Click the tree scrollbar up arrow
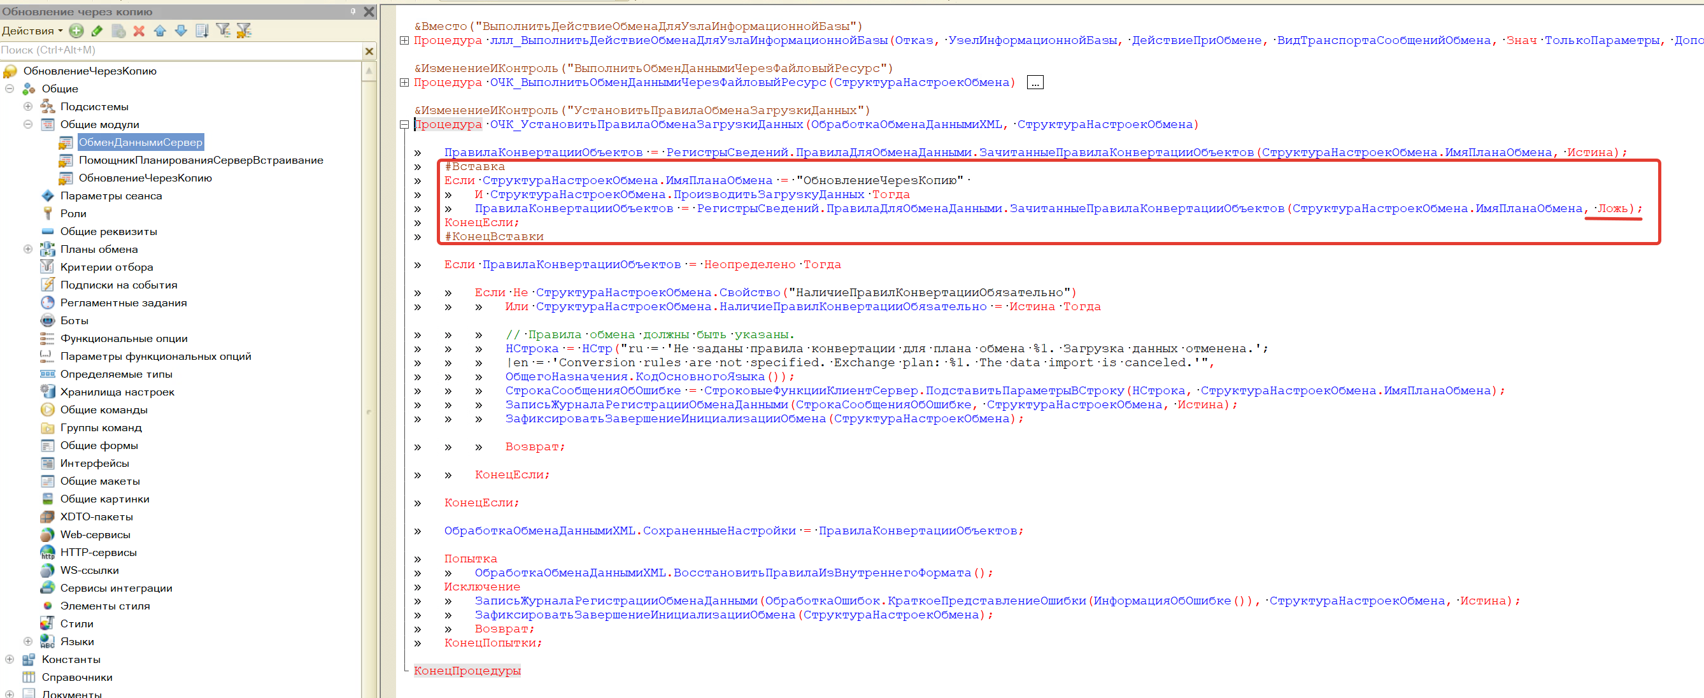This screenshot has width=1704, height=698. coord(369,70)
